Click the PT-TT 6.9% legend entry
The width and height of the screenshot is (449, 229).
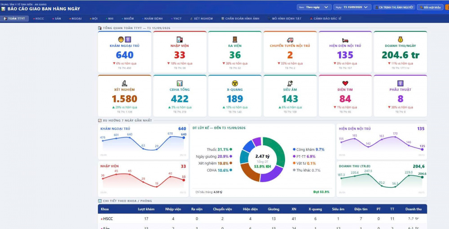(x=304, y=156)
